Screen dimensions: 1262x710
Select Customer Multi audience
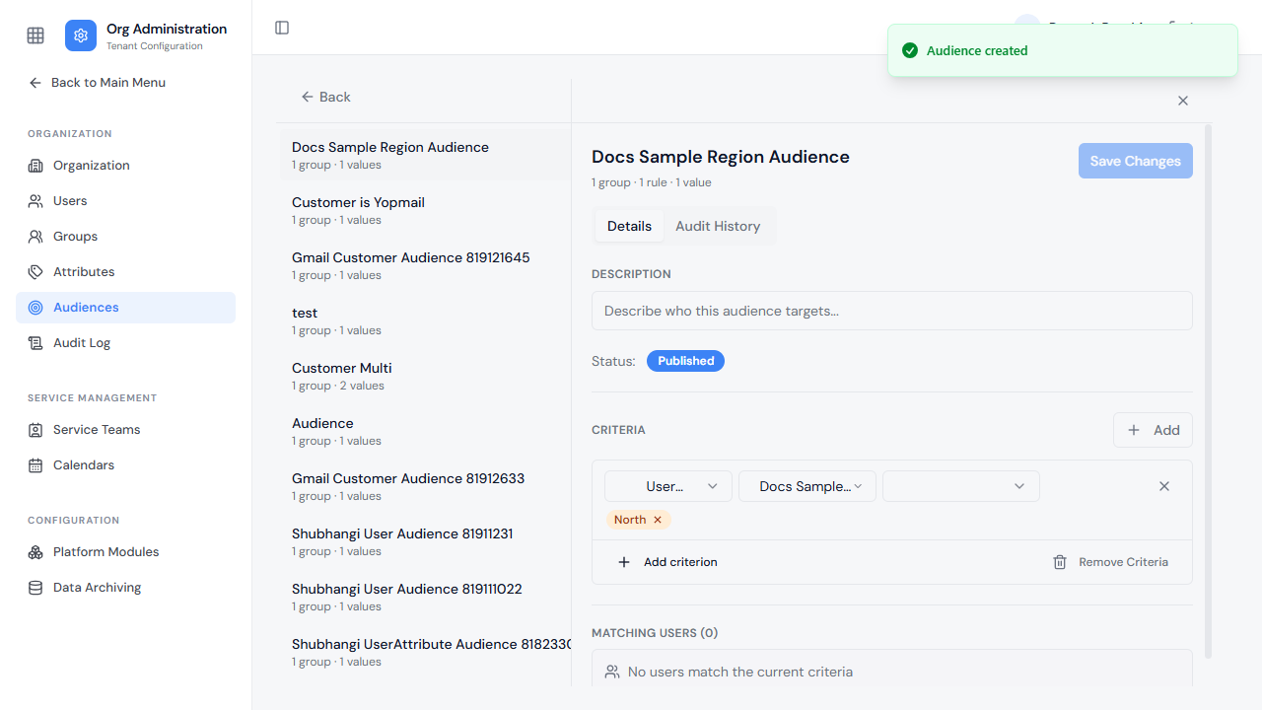[x=426, y=377]
